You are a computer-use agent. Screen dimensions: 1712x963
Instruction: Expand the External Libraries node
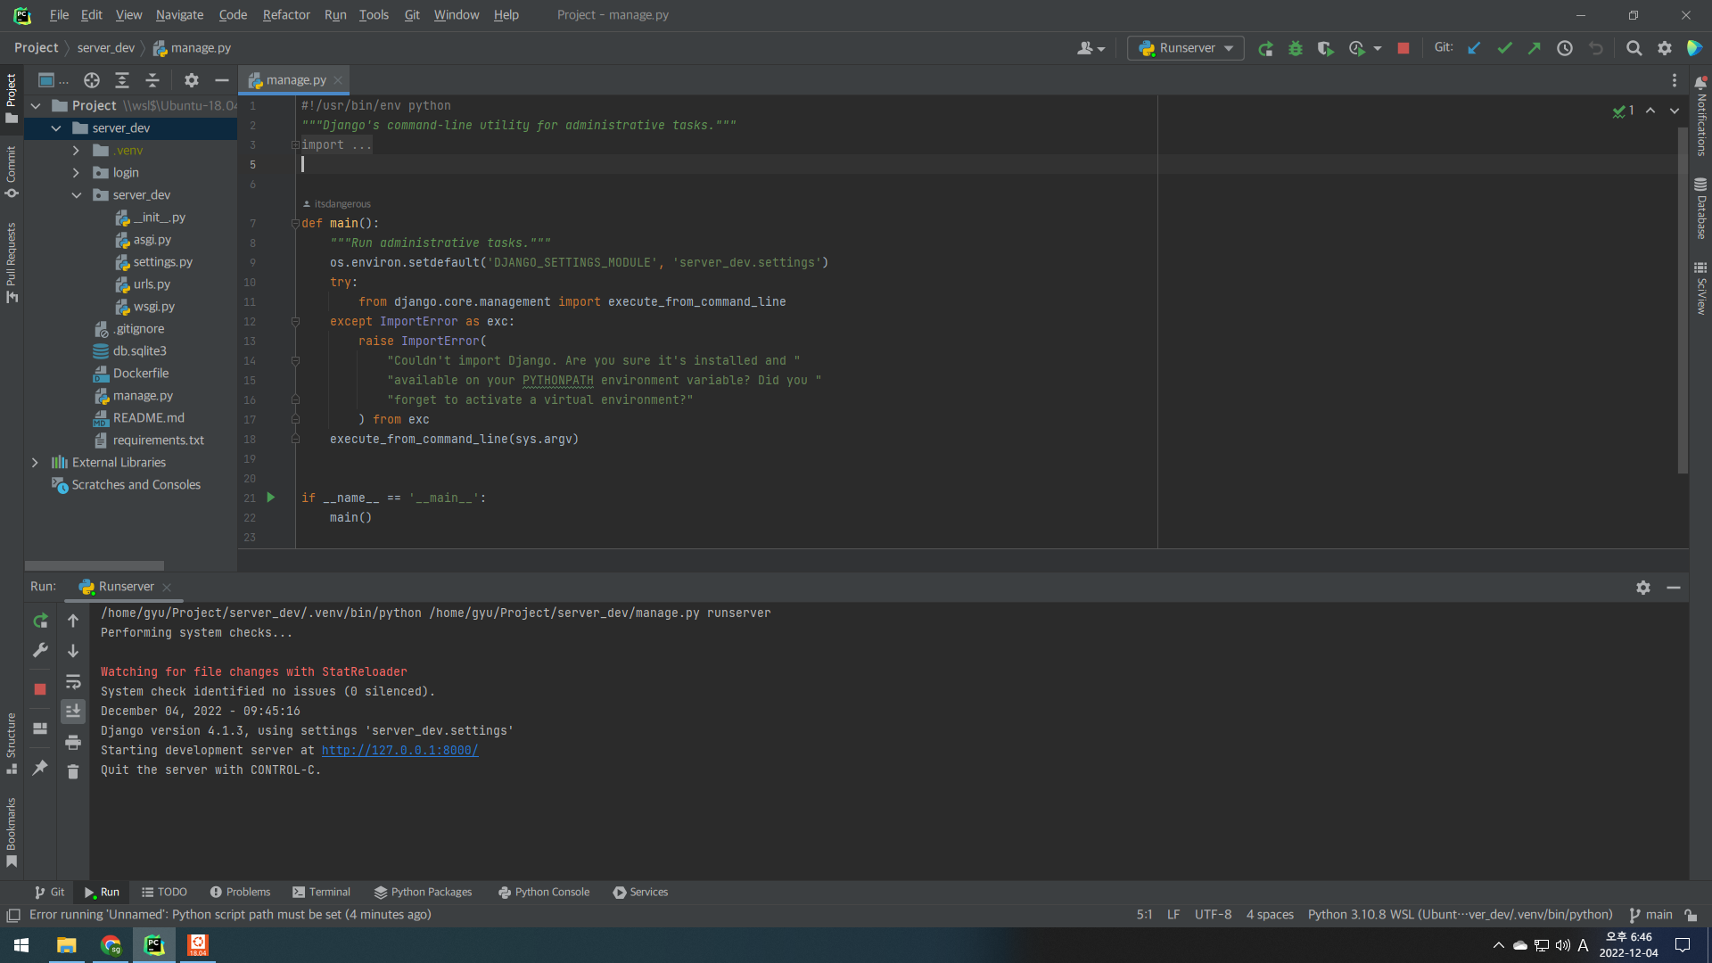tap(35, 463)
